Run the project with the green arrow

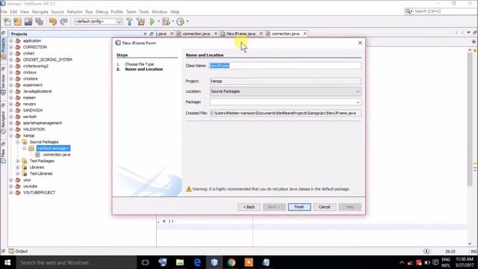(152, 22)
